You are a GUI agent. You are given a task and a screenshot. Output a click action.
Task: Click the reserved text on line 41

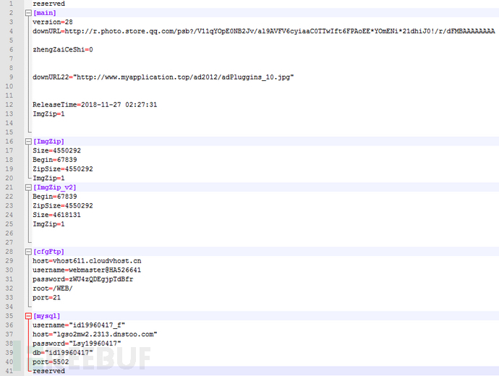click(x=48, y=371)
